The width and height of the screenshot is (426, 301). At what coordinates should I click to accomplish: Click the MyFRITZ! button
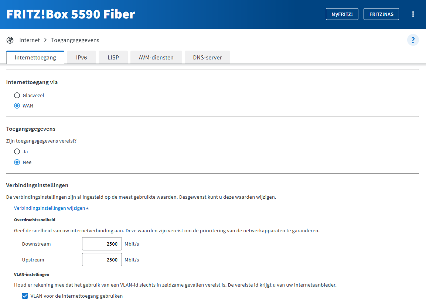coord(342,14)
